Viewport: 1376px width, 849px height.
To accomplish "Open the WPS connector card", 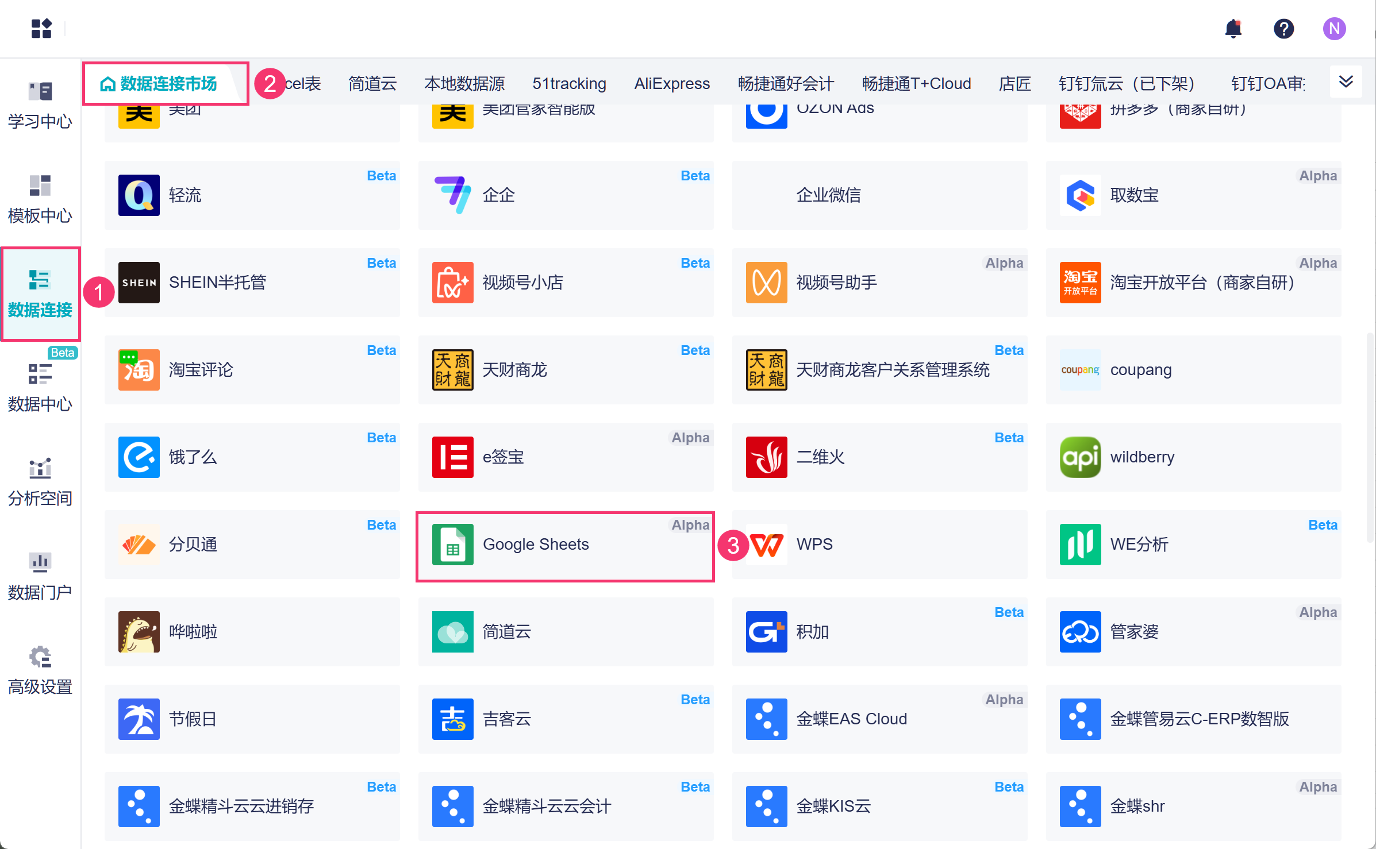I will click(879, 545).
